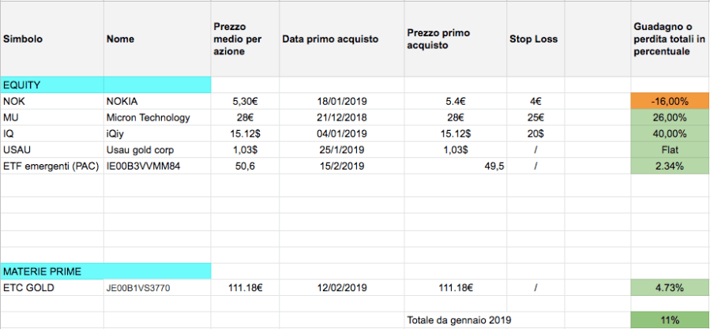The width and height of the screenshot is (710, 329).
Task: Click the 4.73% gain cell
Action: (x=669, y=288)
